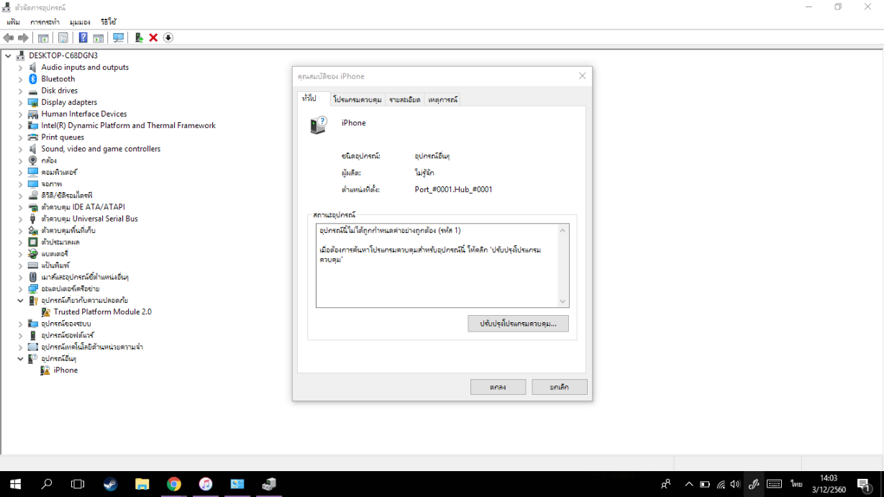The width and height of the screenshot is (884, 497).
Task: Click the keyboard icon beside แป้นพิมพ์
Action: click(32, 265)
